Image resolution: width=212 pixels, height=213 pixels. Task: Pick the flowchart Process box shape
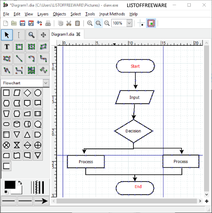click(6, 93)
